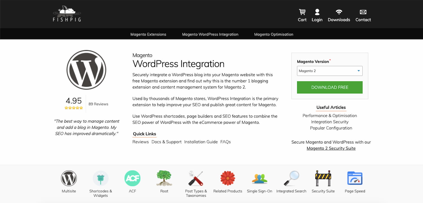Open the Page Speed gauge icon
The height and width of the screenshot is (203, 423).
click(x=355, y=178)
